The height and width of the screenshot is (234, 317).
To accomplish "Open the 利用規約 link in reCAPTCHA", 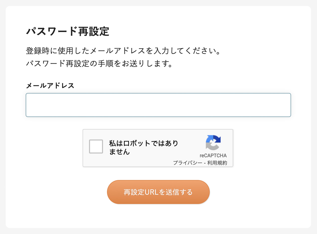I will tap(217, 163).
